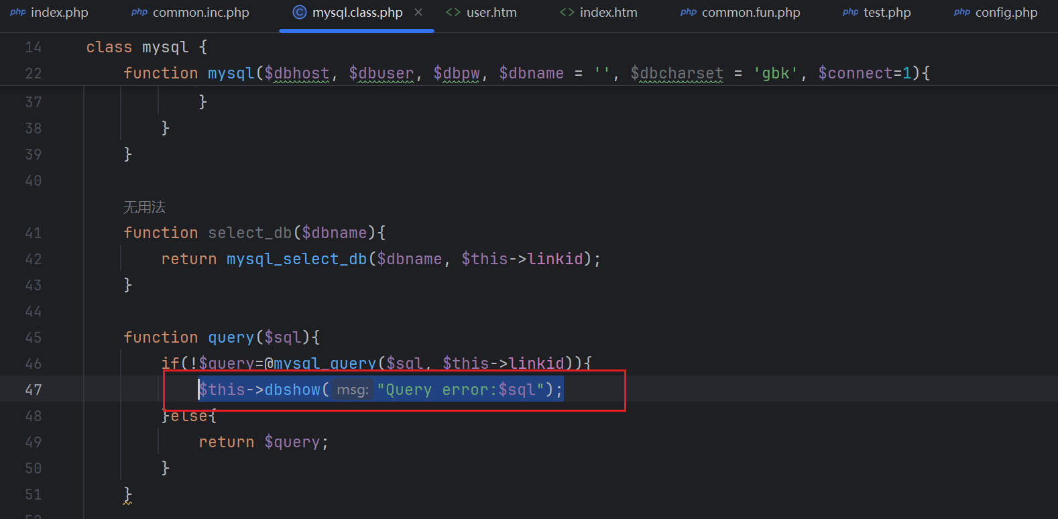The image size is (1058, 519).
Task: Click the "Query error:$sql" string
Action: click(460, 390)
